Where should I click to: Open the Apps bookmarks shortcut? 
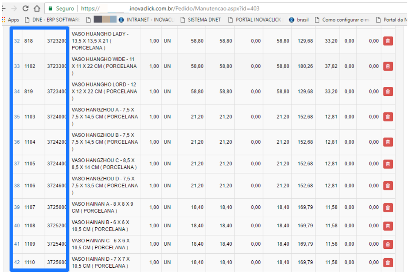tap(11, 20)
